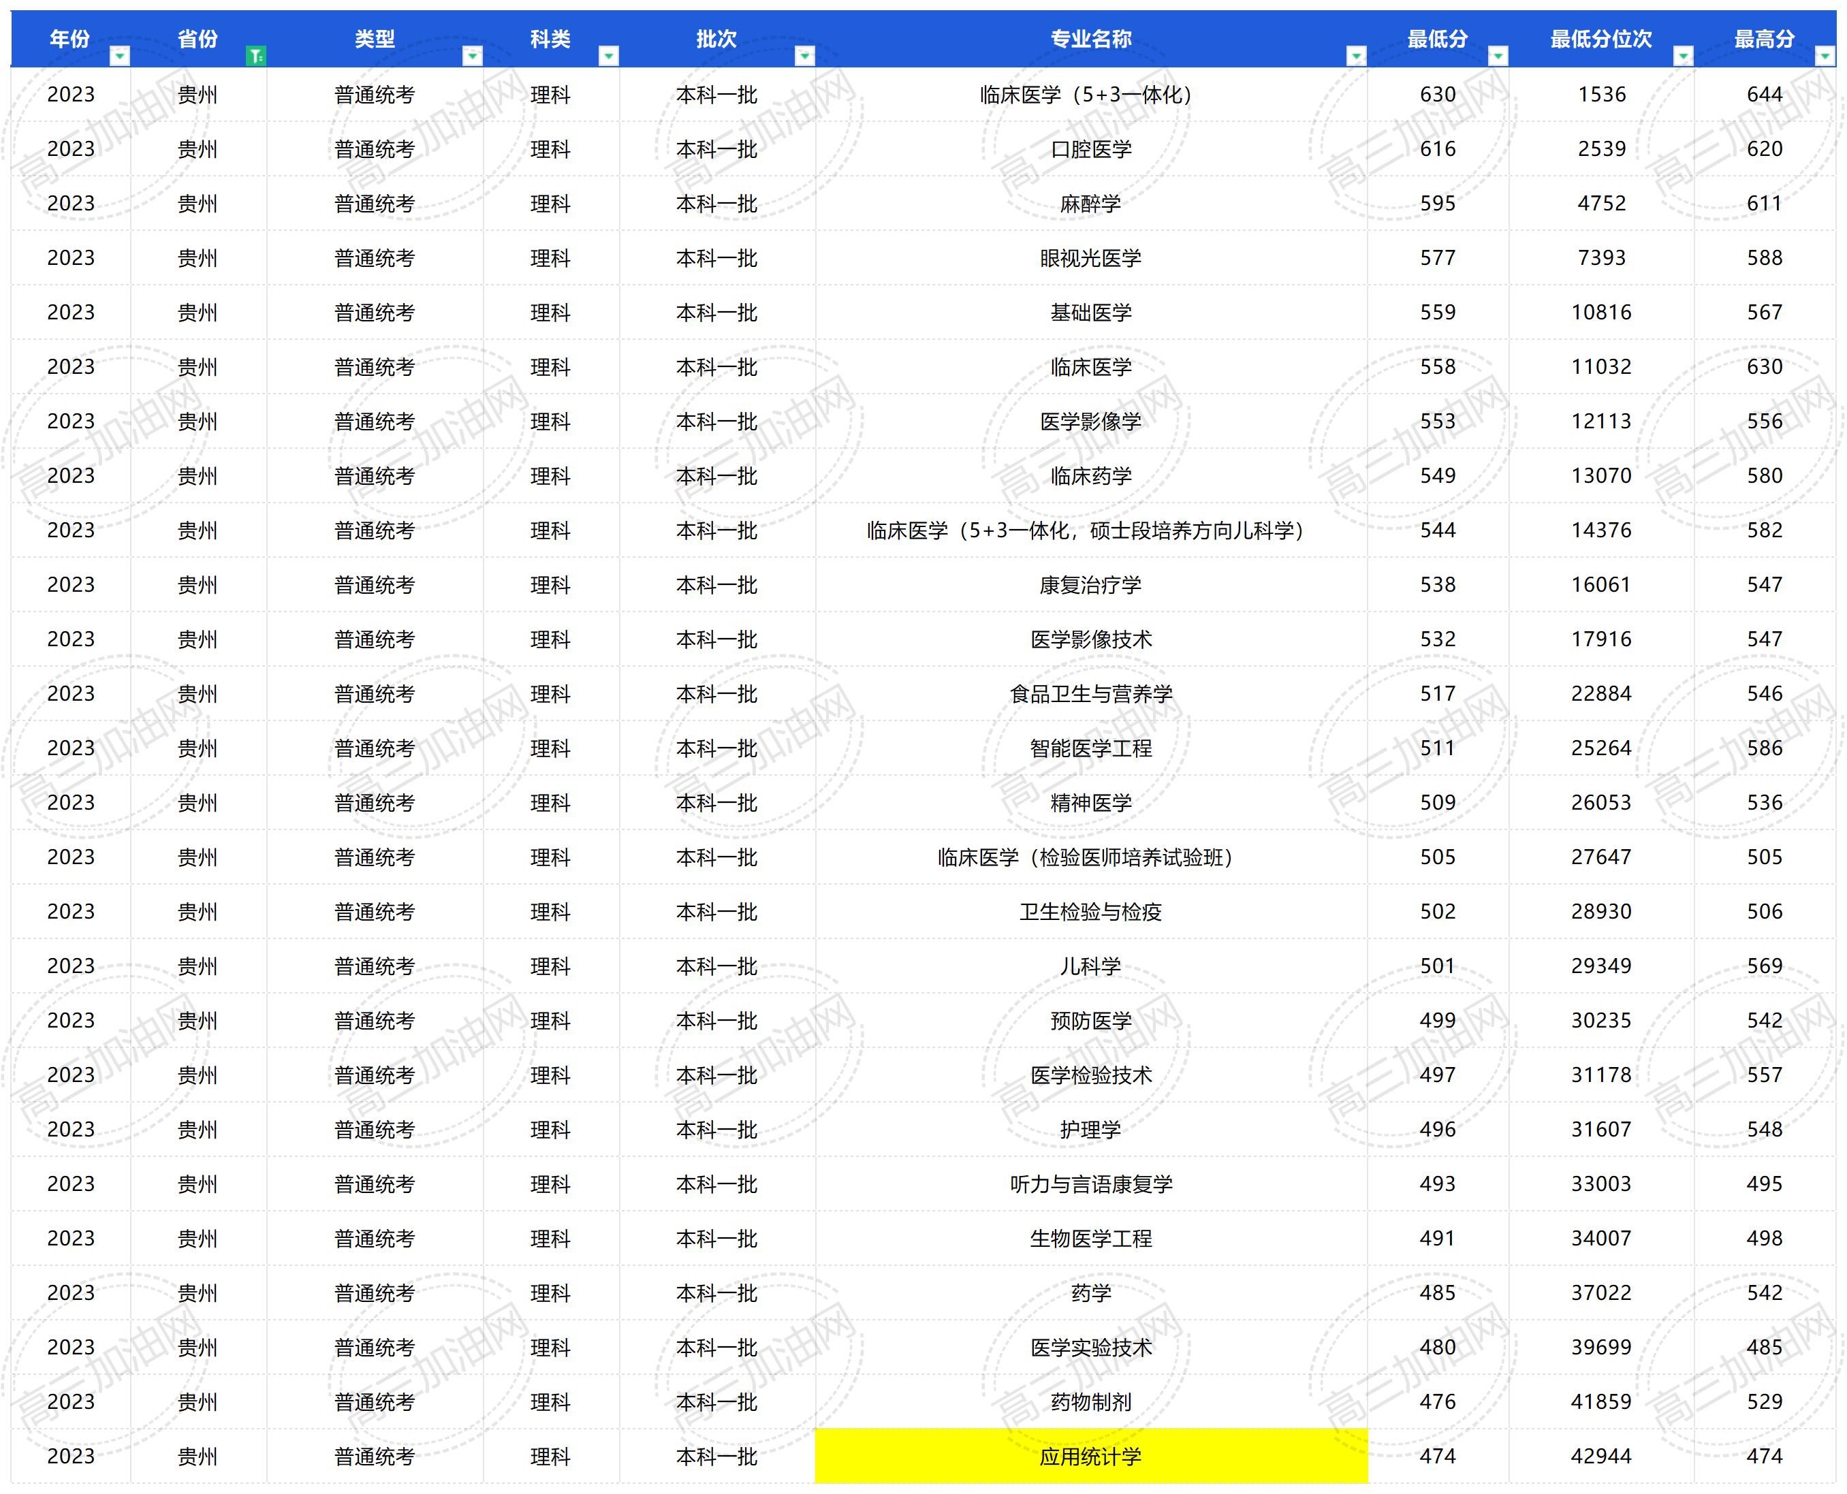Open the 科类 column filter dropdown
The width and height of the screenshot is (1847, 1494).
(608, 56)
